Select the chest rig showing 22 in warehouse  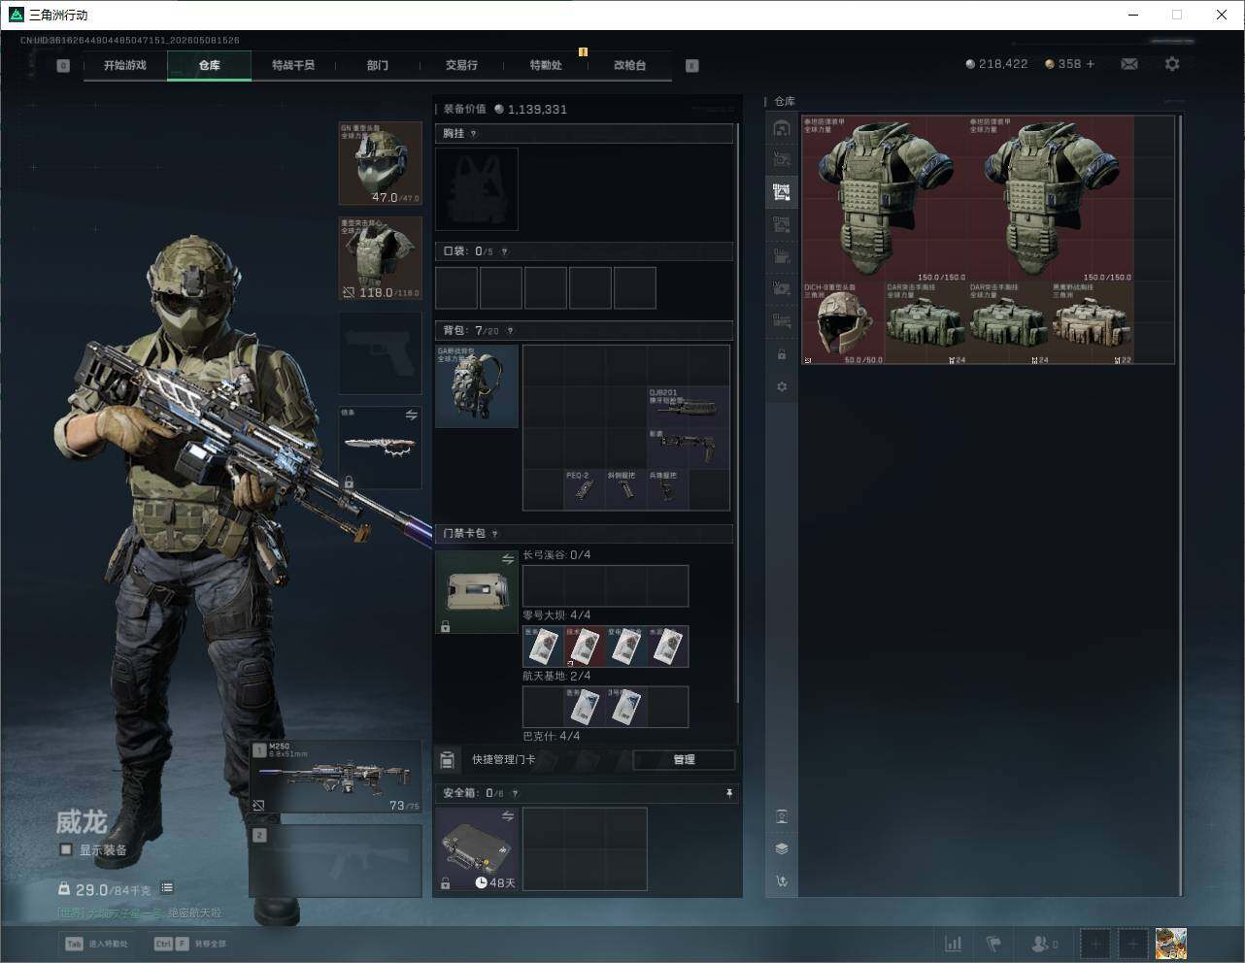click(1092, 323)
